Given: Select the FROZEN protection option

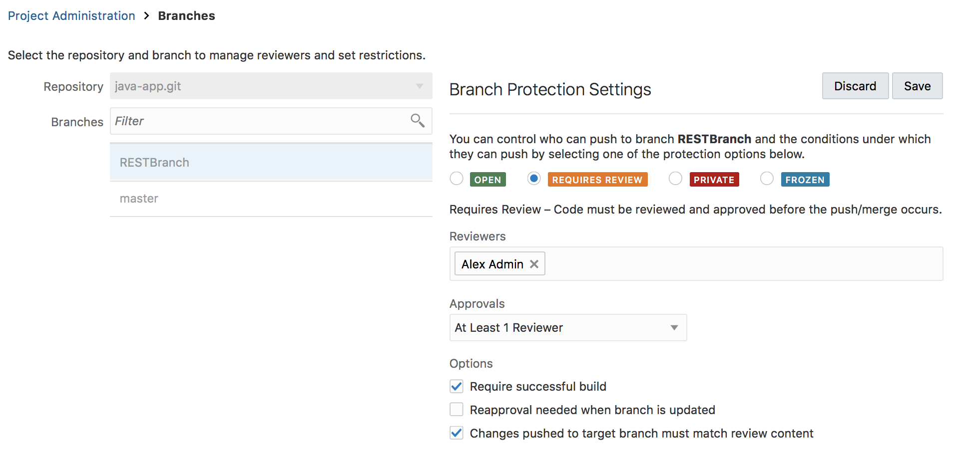Looking at the screenshot, I should [x=766, y=179].
